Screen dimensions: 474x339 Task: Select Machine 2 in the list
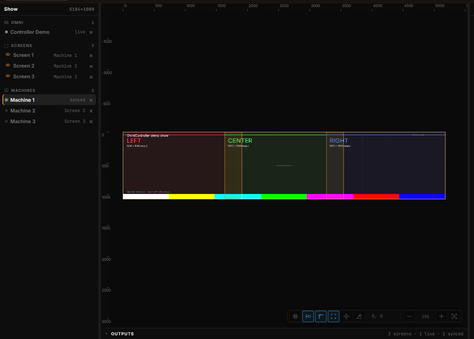(49, 111)
